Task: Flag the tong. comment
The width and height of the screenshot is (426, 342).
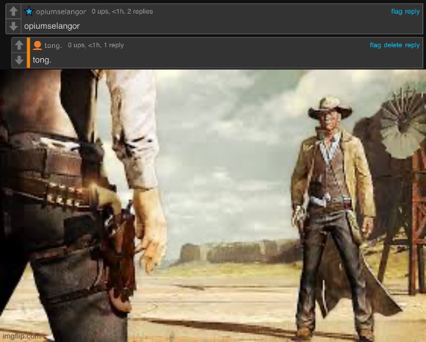Action: pyautogui.click(x=375, y=45)
